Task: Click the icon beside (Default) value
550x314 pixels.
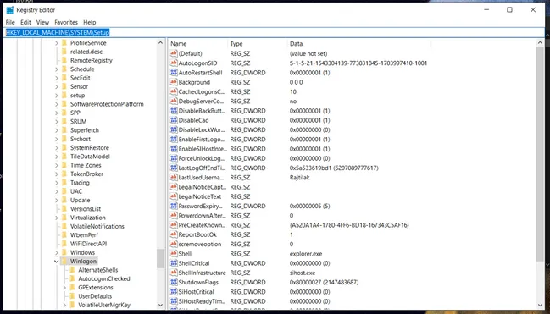Action: 174,53
